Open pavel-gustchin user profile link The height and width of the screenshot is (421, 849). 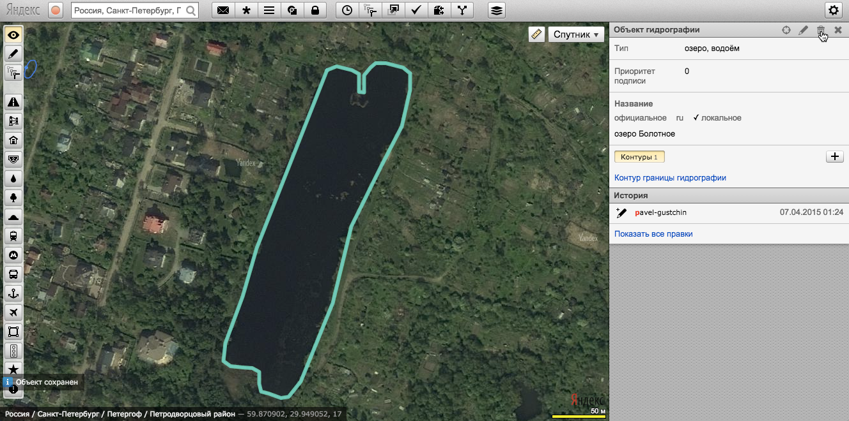point(661,212)
